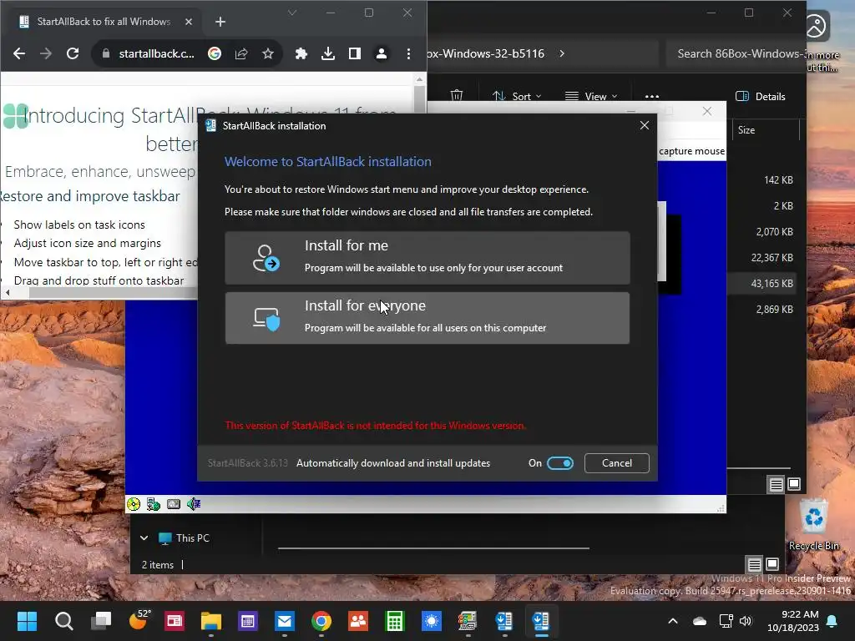
Task: Toggle automatic updates switch off
Action: point(560,462)
